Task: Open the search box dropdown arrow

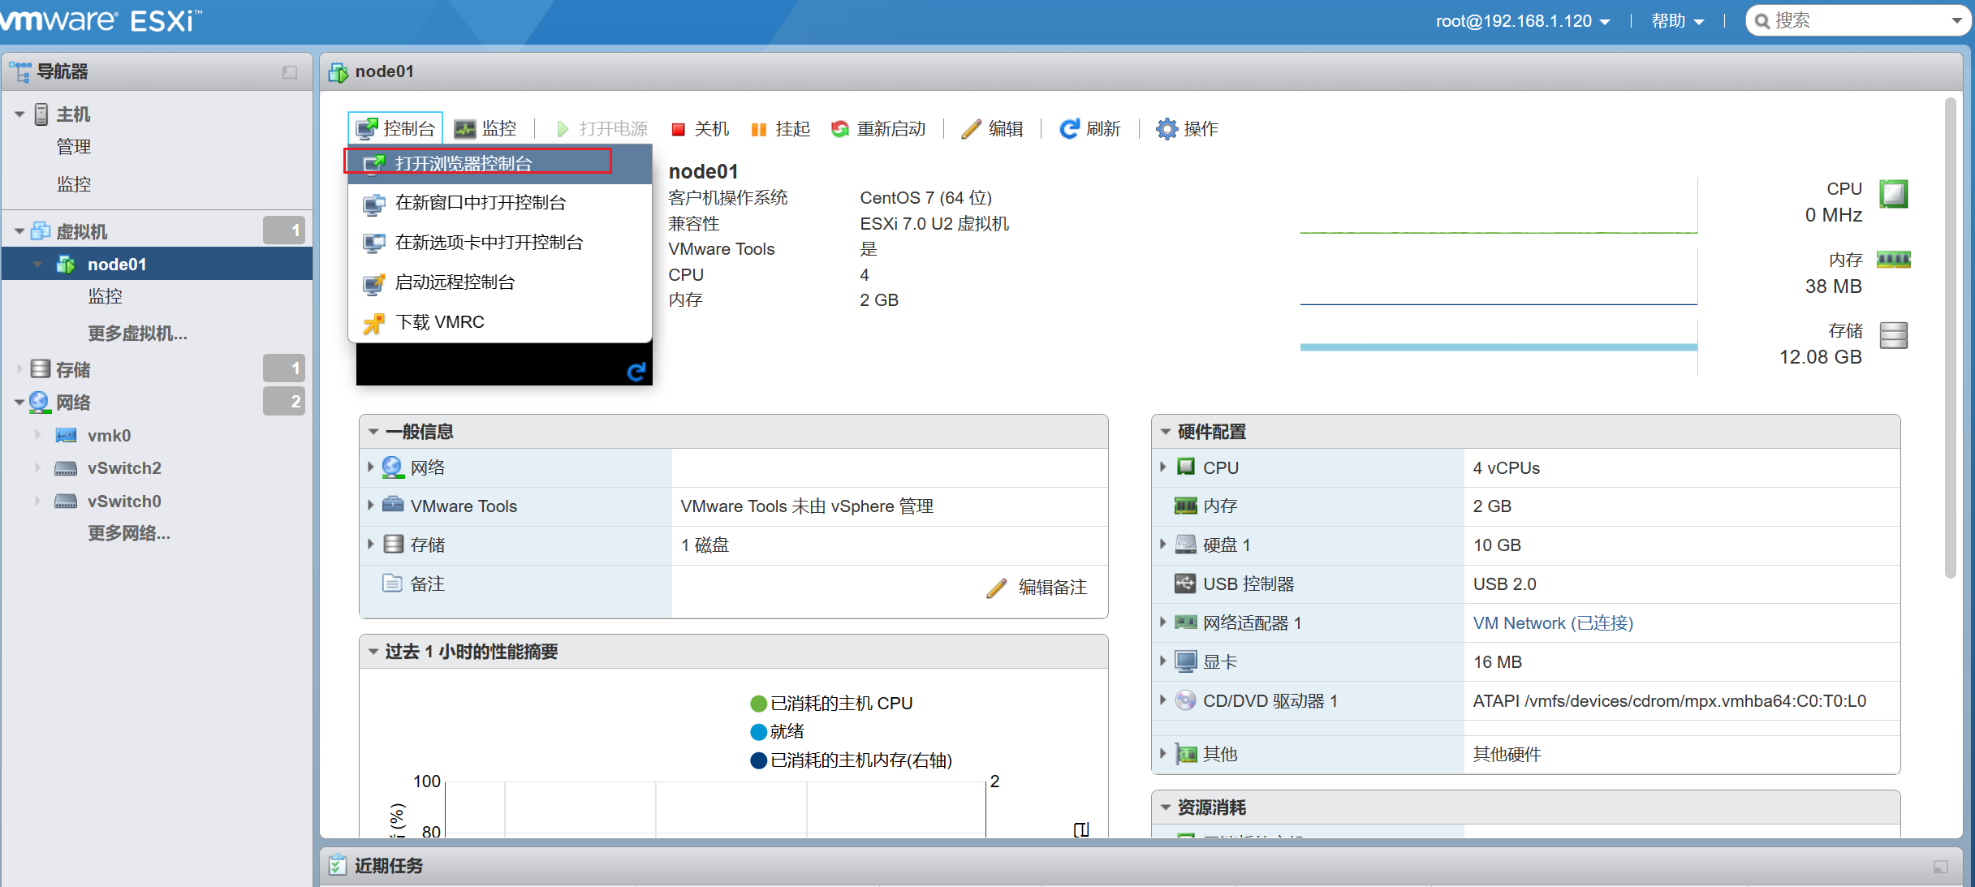Action: coord(1956,21)
